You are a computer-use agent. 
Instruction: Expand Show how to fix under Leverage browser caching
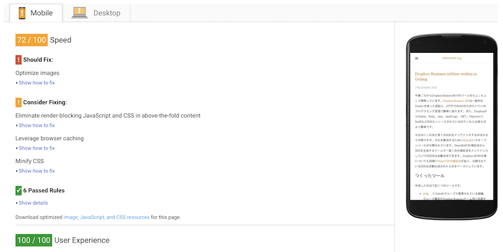point(36,148)
